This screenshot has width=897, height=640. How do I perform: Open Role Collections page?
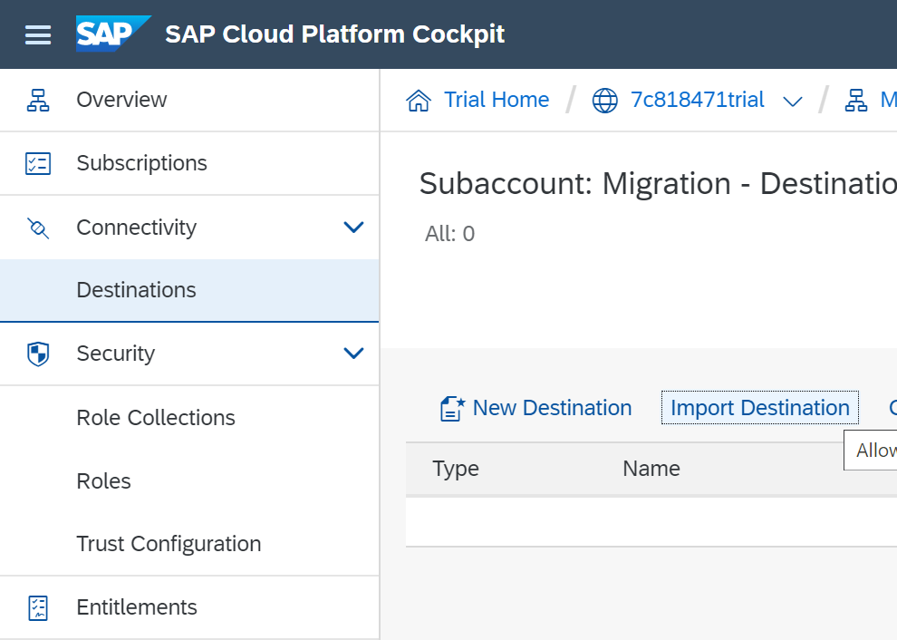[189, 418]
